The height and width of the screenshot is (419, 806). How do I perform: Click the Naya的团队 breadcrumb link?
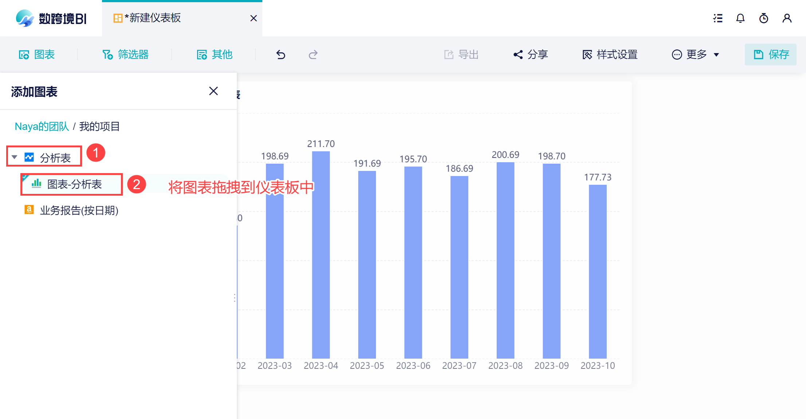[42, 127]
